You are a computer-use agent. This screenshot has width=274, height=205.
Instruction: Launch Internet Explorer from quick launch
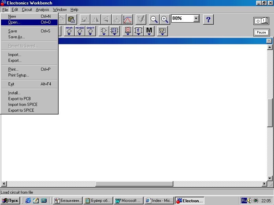[x=28, y=201]
